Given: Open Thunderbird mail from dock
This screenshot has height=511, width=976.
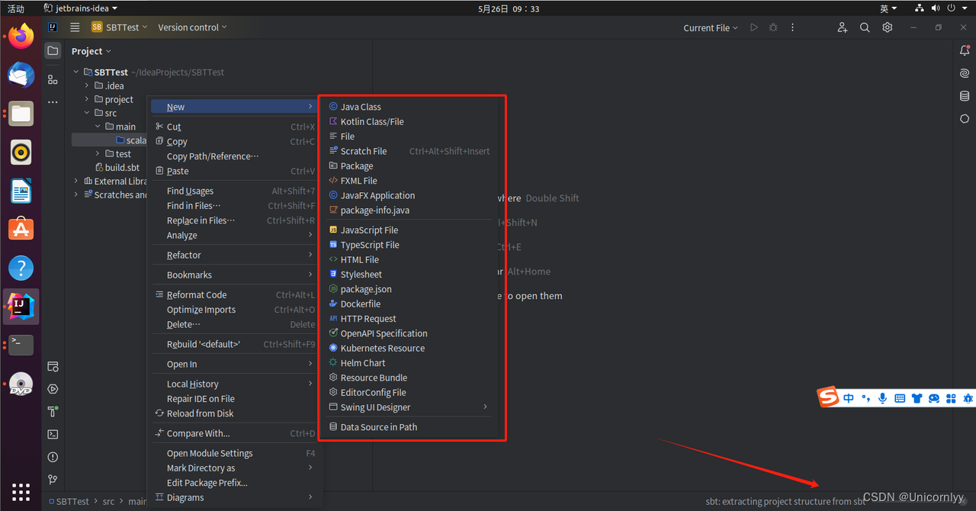Looking at the screenshot, I should tap(21, 76).
